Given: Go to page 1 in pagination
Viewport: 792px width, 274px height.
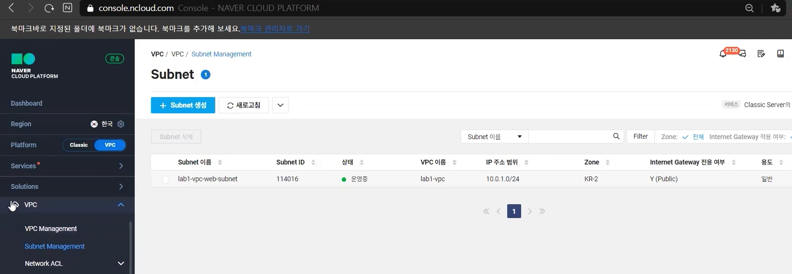Looking at the screenshot, I should click(514, 211).
